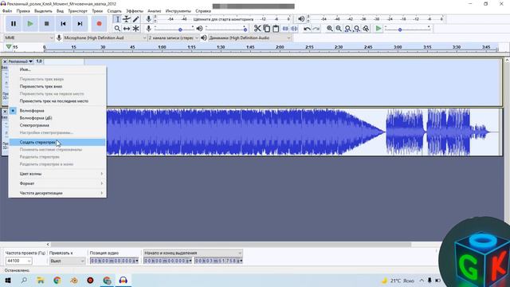This screenshot has height=287, width=510.
Task: Click the Zoom toggle icon
Action: pos(366,29)
